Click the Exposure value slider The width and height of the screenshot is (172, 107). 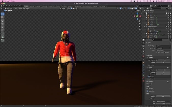pyautogui.click(x=163, y=96)
